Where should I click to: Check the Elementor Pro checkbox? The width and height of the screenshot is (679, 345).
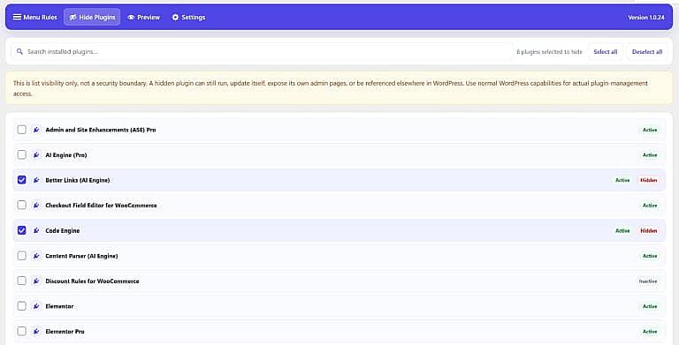pyautogui.click(x=21, y=331)
